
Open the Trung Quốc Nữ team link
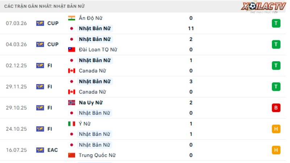coord(97,155)
